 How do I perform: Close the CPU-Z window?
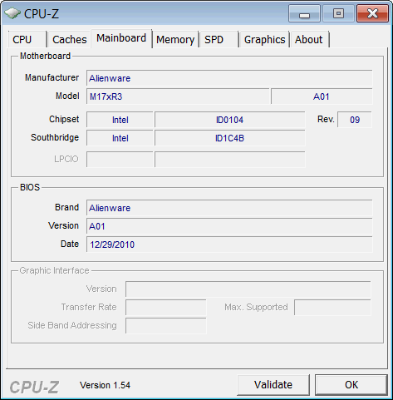372,13
